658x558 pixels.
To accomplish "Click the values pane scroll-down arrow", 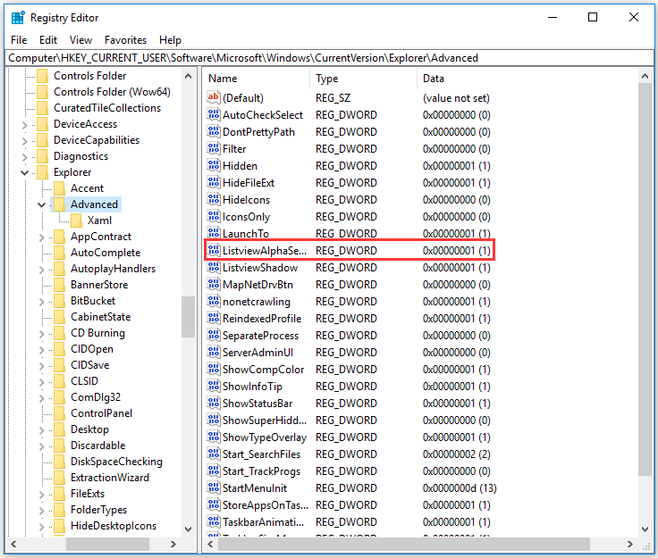I will point(645,529).
